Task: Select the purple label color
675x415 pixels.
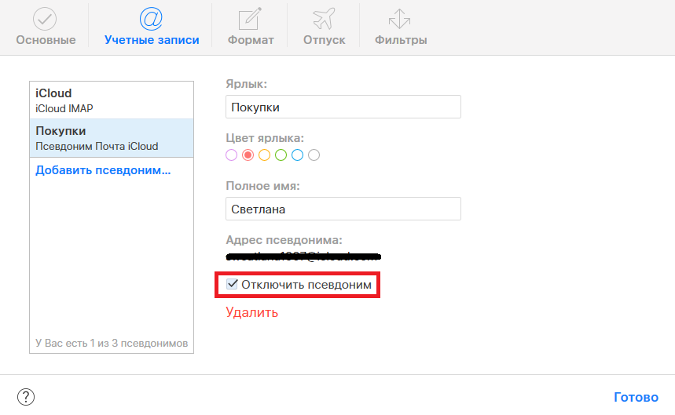Action: [x=231, y=155]
